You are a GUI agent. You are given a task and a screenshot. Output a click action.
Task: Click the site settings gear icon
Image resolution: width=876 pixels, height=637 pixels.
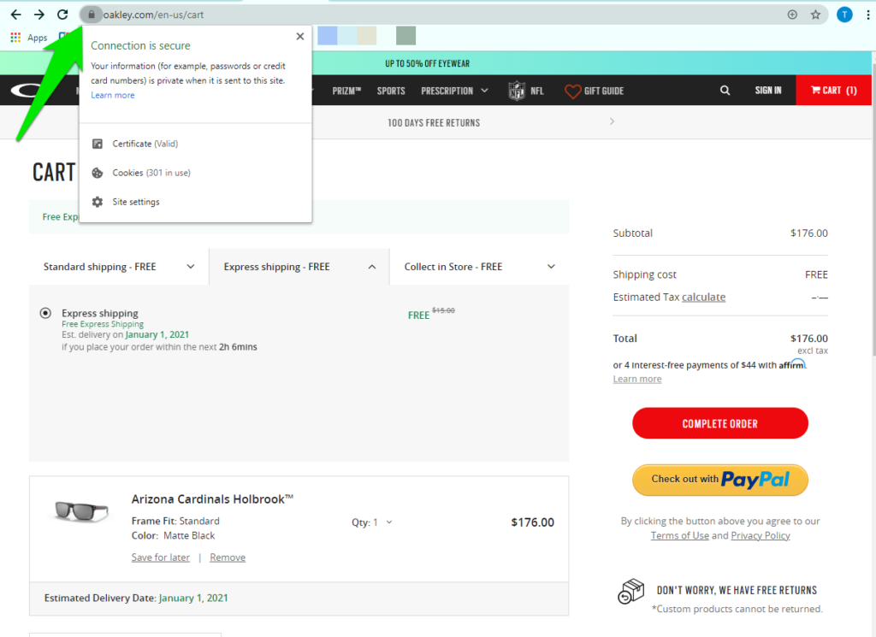click(98, 202)
